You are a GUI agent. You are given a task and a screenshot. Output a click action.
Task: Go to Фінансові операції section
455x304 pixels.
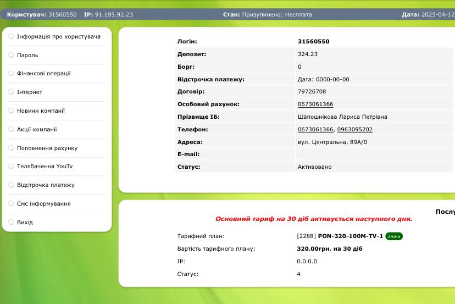tap(44, 74)
